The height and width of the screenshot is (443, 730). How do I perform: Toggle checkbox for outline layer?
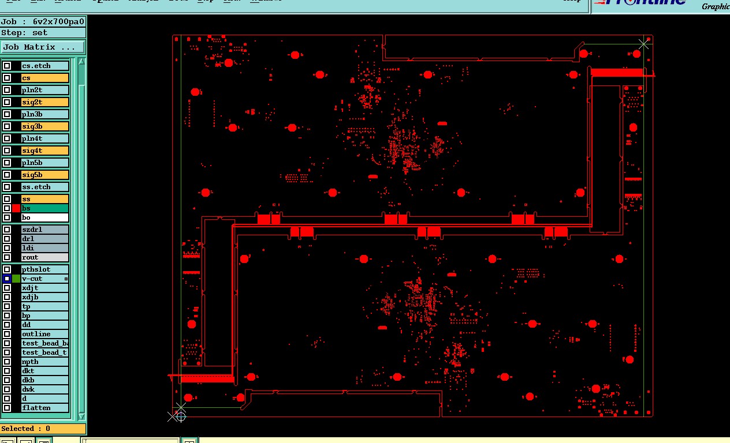coord(7,334)
